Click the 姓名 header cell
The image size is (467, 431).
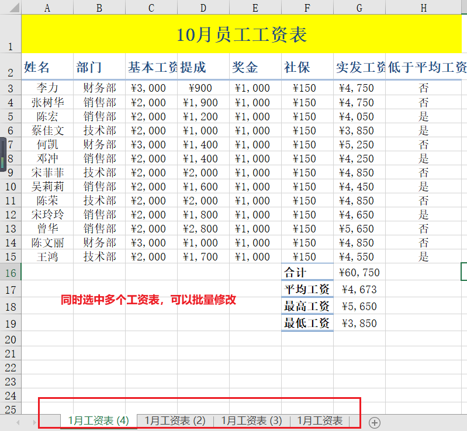47,67
